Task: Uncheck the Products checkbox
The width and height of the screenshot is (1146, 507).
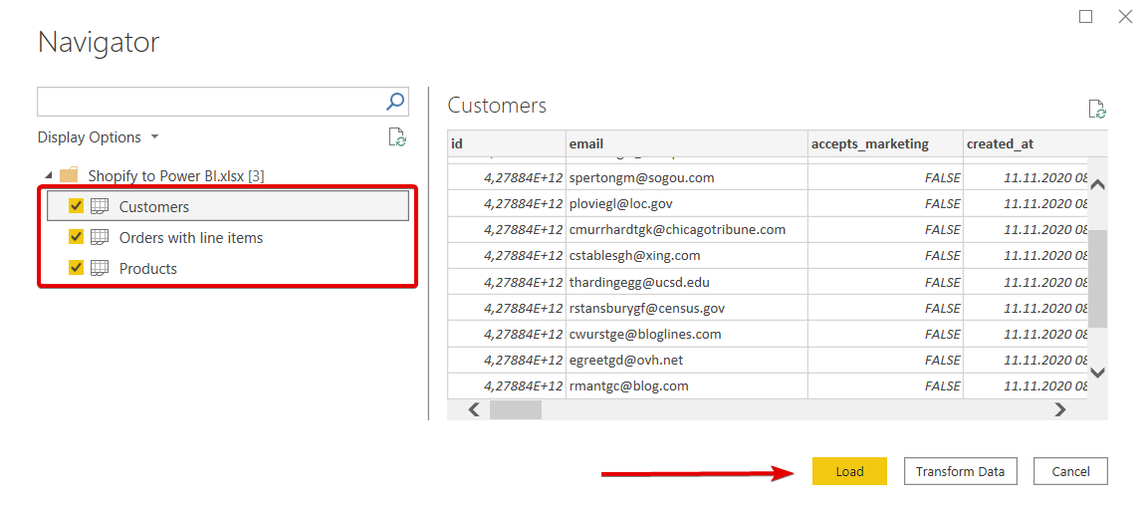Action: [x=76, y=268]
